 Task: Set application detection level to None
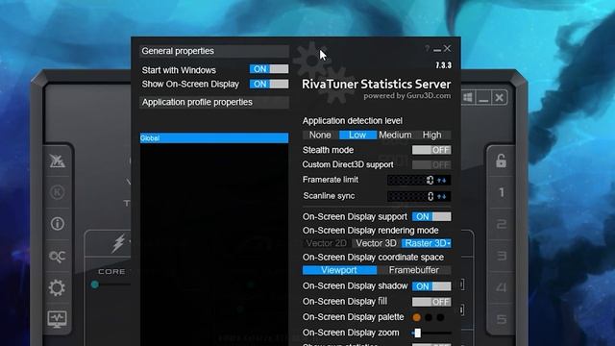tap(320, 135)
